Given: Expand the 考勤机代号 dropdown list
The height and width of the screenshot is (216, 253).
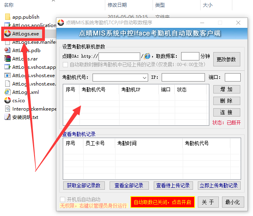Looking at the screenshot, I should click(x=145, y=78).
